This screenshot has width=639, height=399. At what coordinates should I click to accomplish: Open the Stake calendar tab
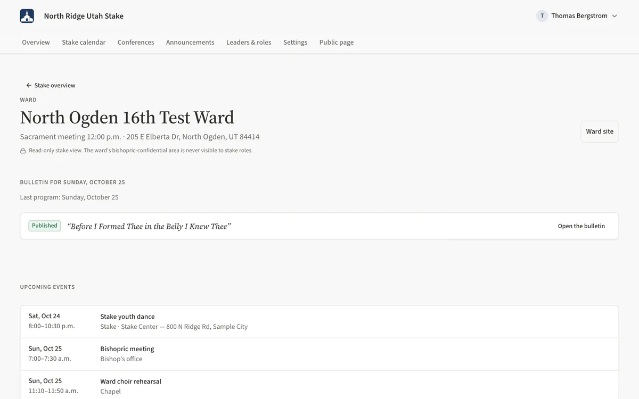tap(84, 43)
